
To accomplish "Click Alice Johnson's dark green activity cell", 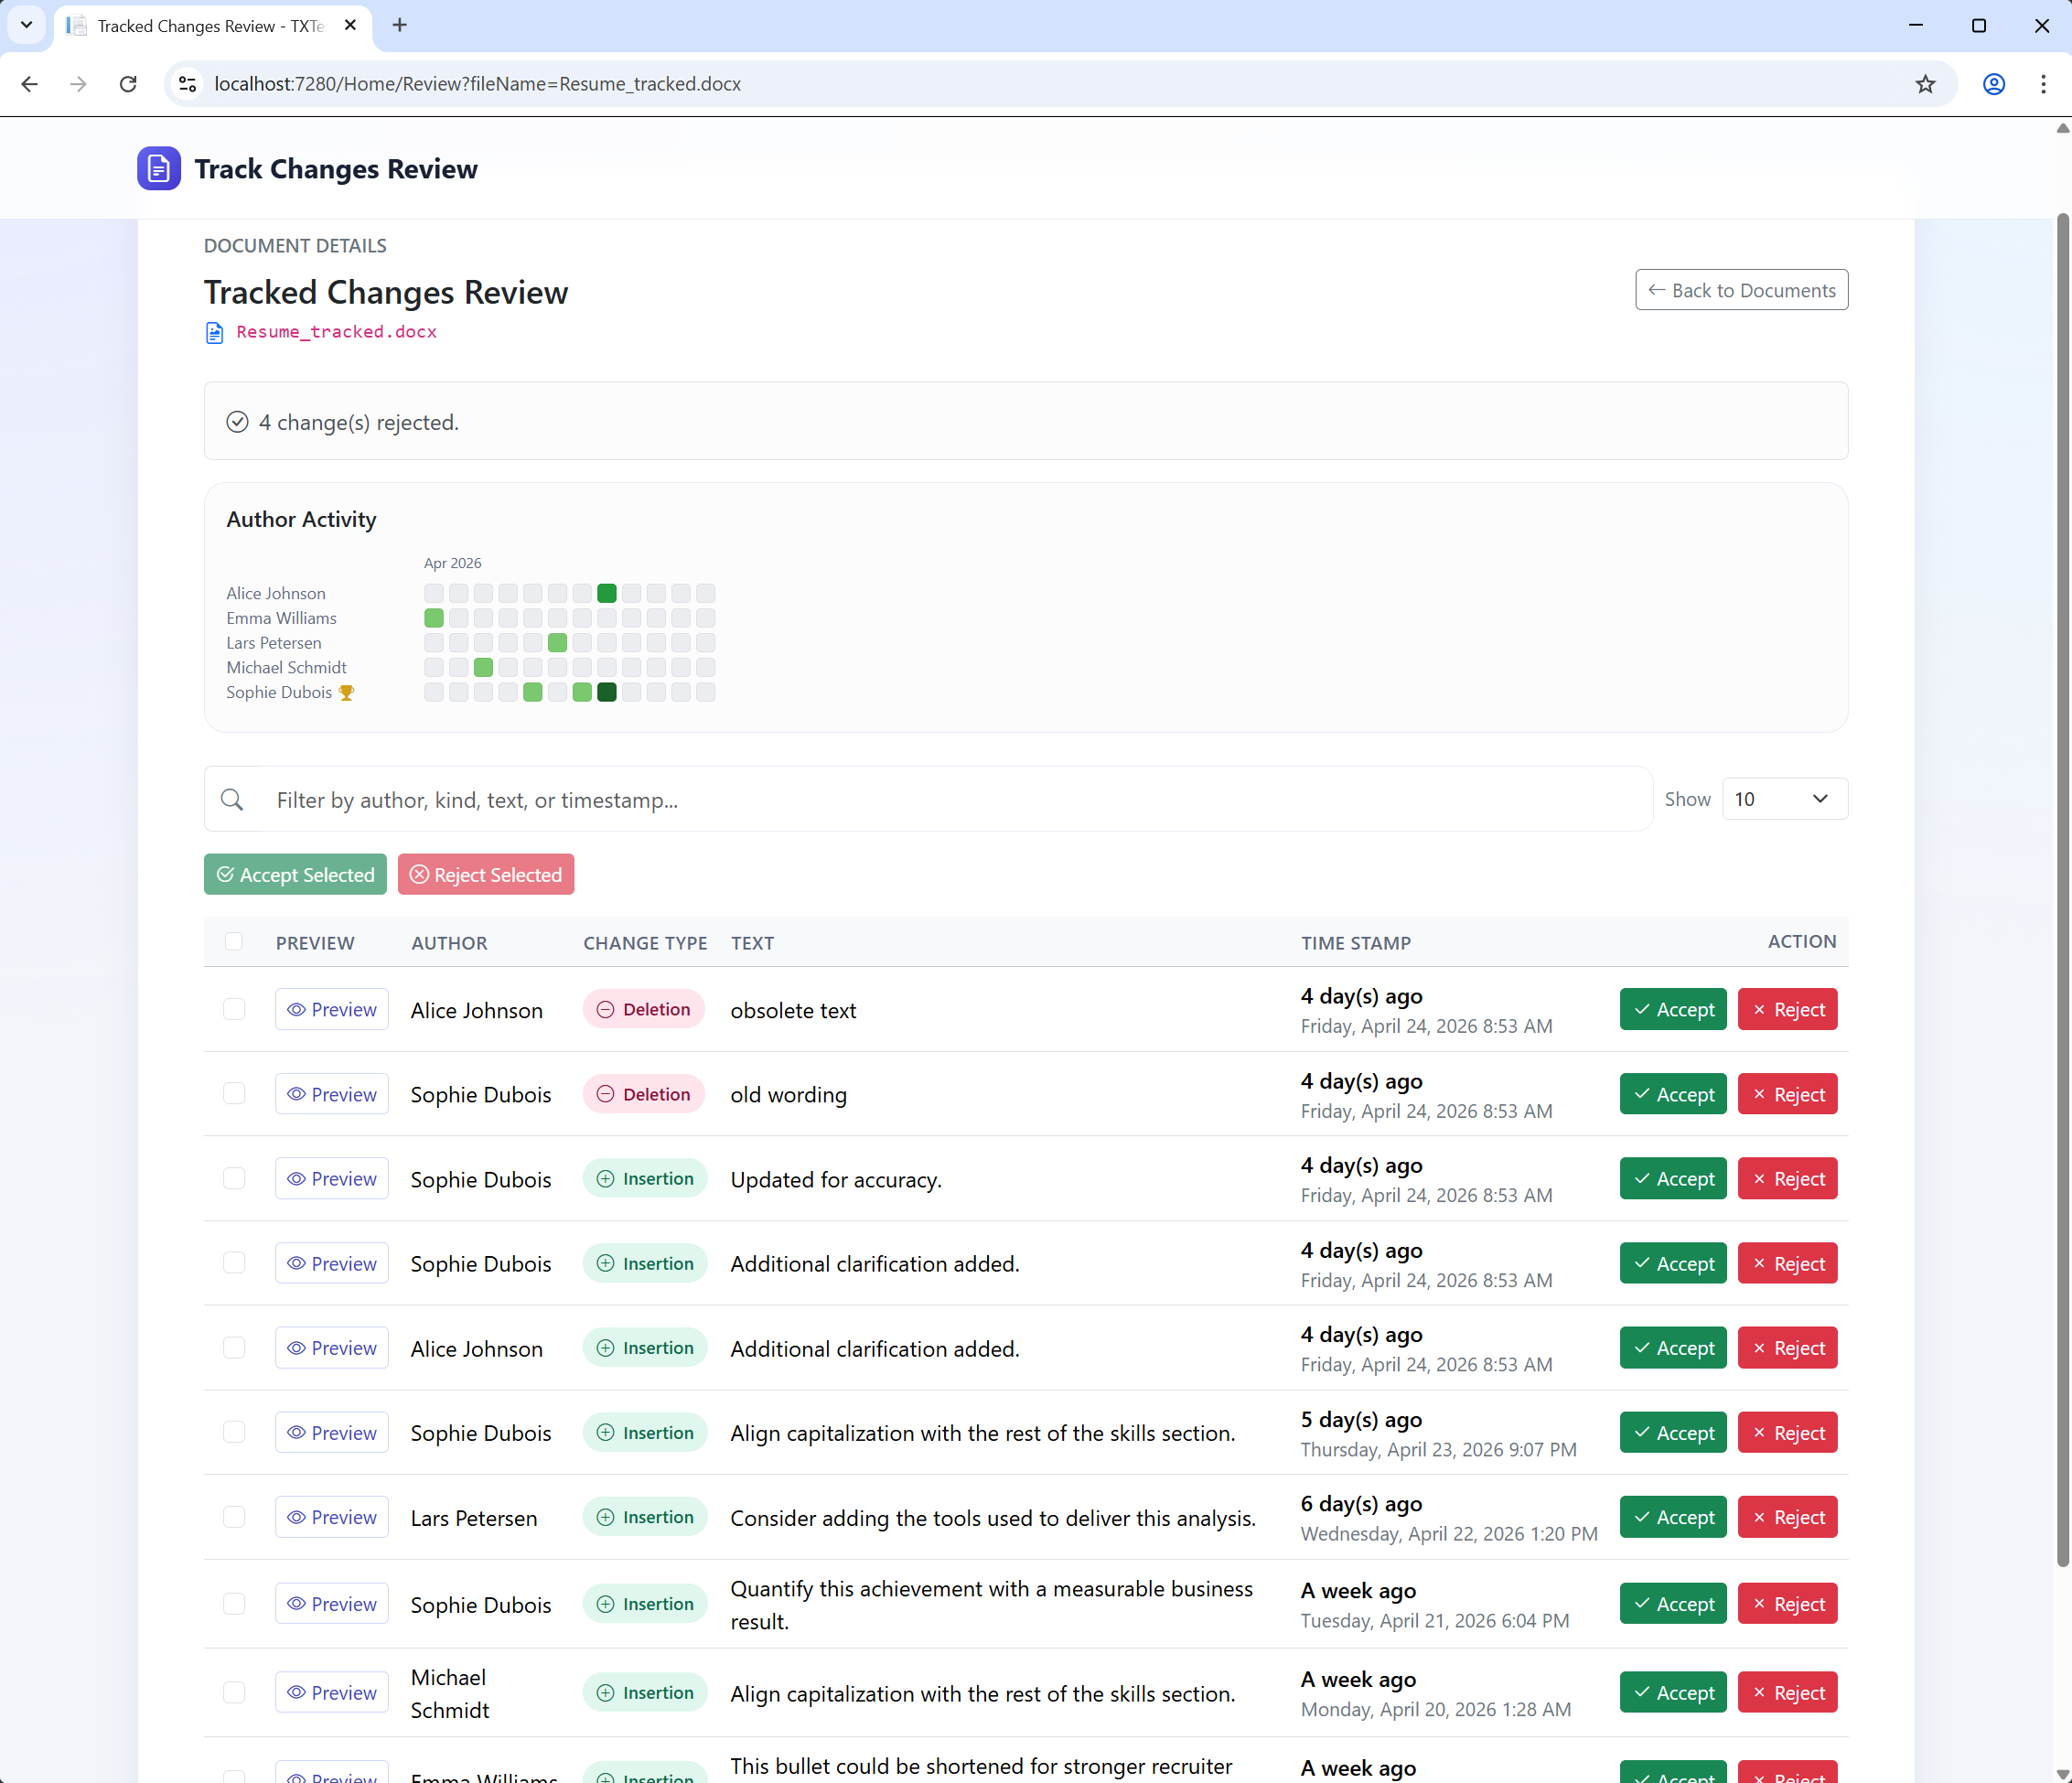I will tap(607, 593).
